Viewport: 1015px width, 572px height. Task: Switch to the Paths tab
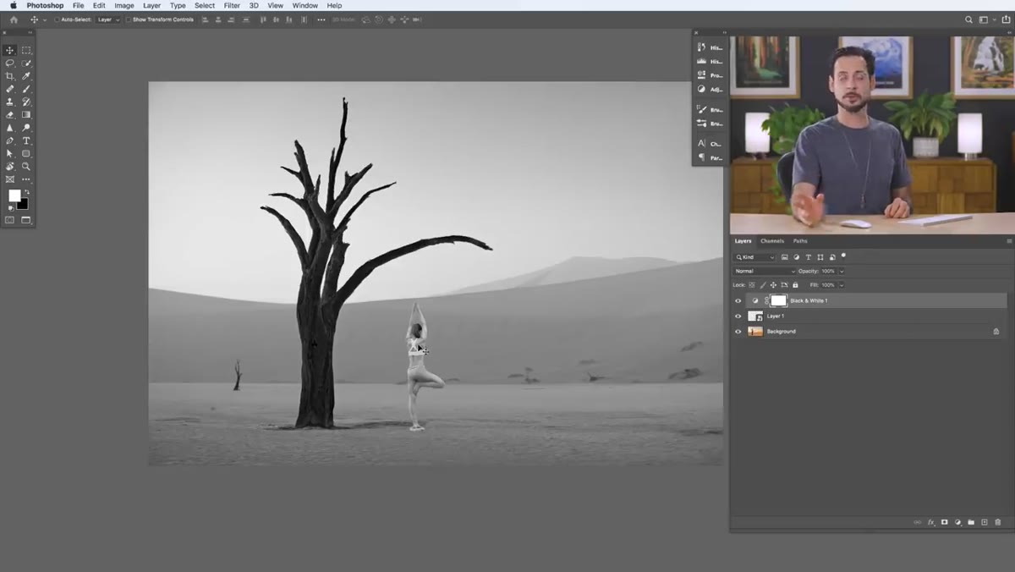click(800, 241)
